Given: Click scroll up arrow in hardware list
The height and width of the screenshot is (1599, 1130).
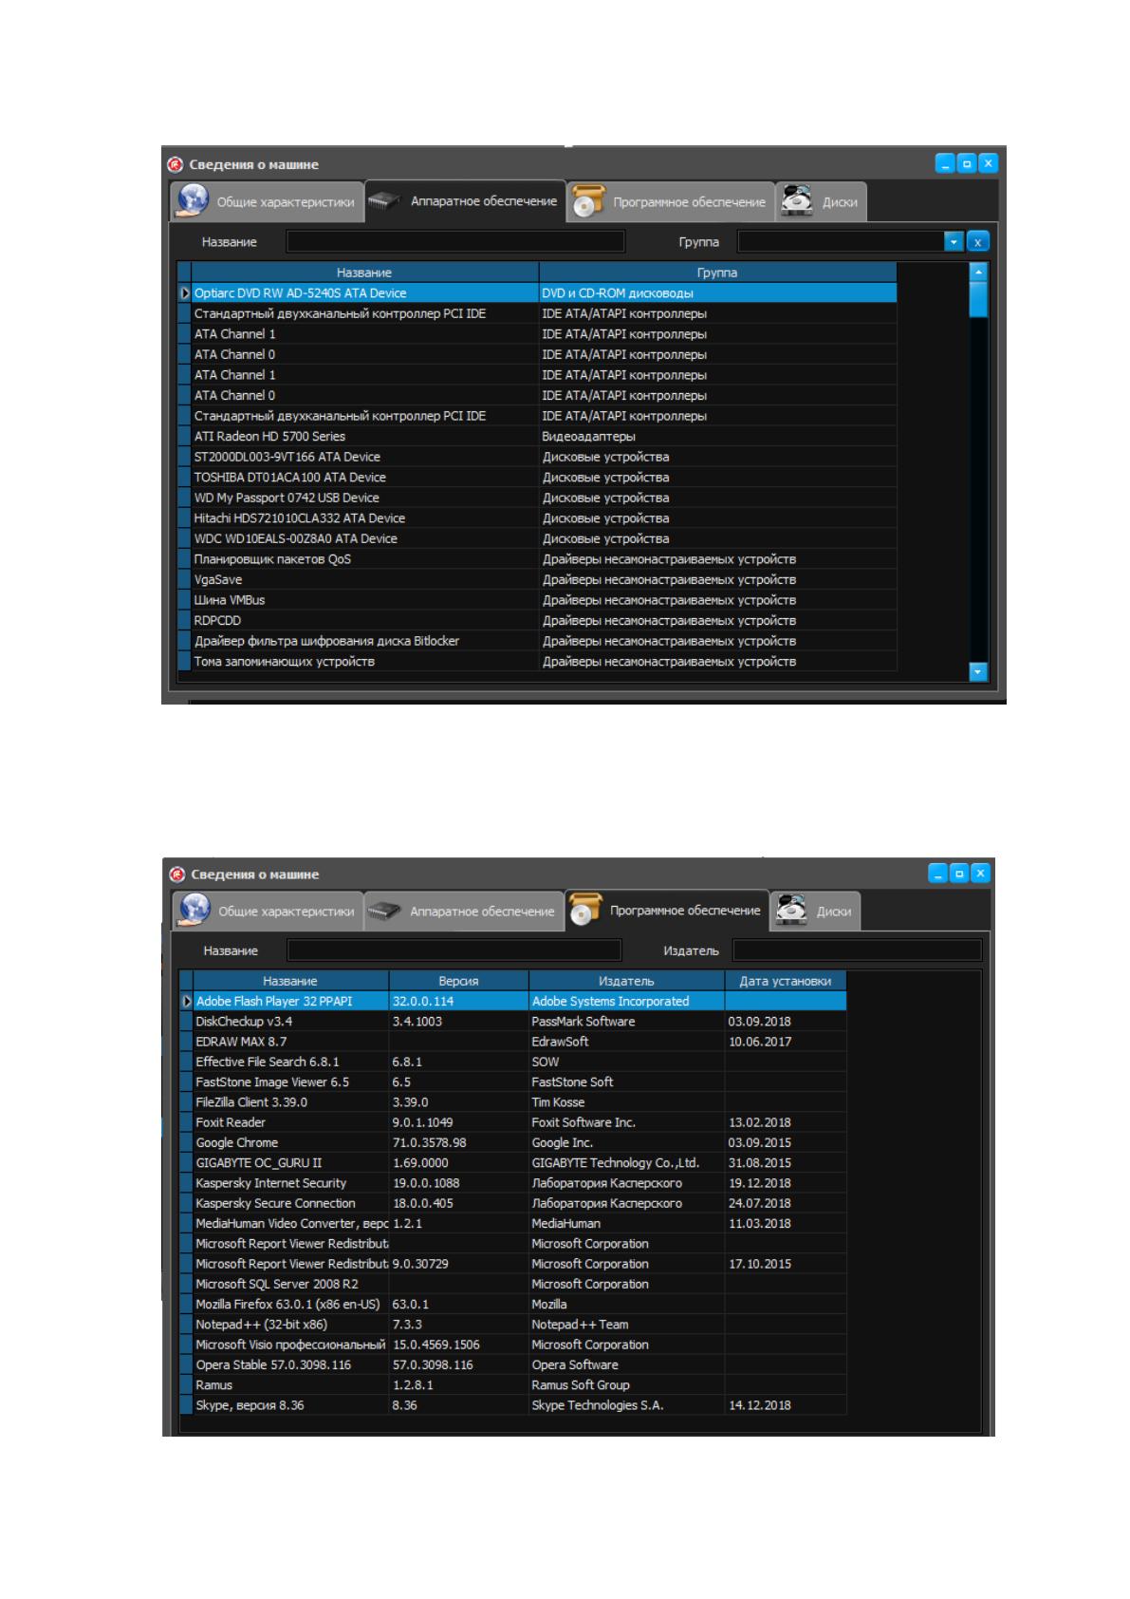Looking at the screenshot, I should pyautogui.click(x=978, y=272).
